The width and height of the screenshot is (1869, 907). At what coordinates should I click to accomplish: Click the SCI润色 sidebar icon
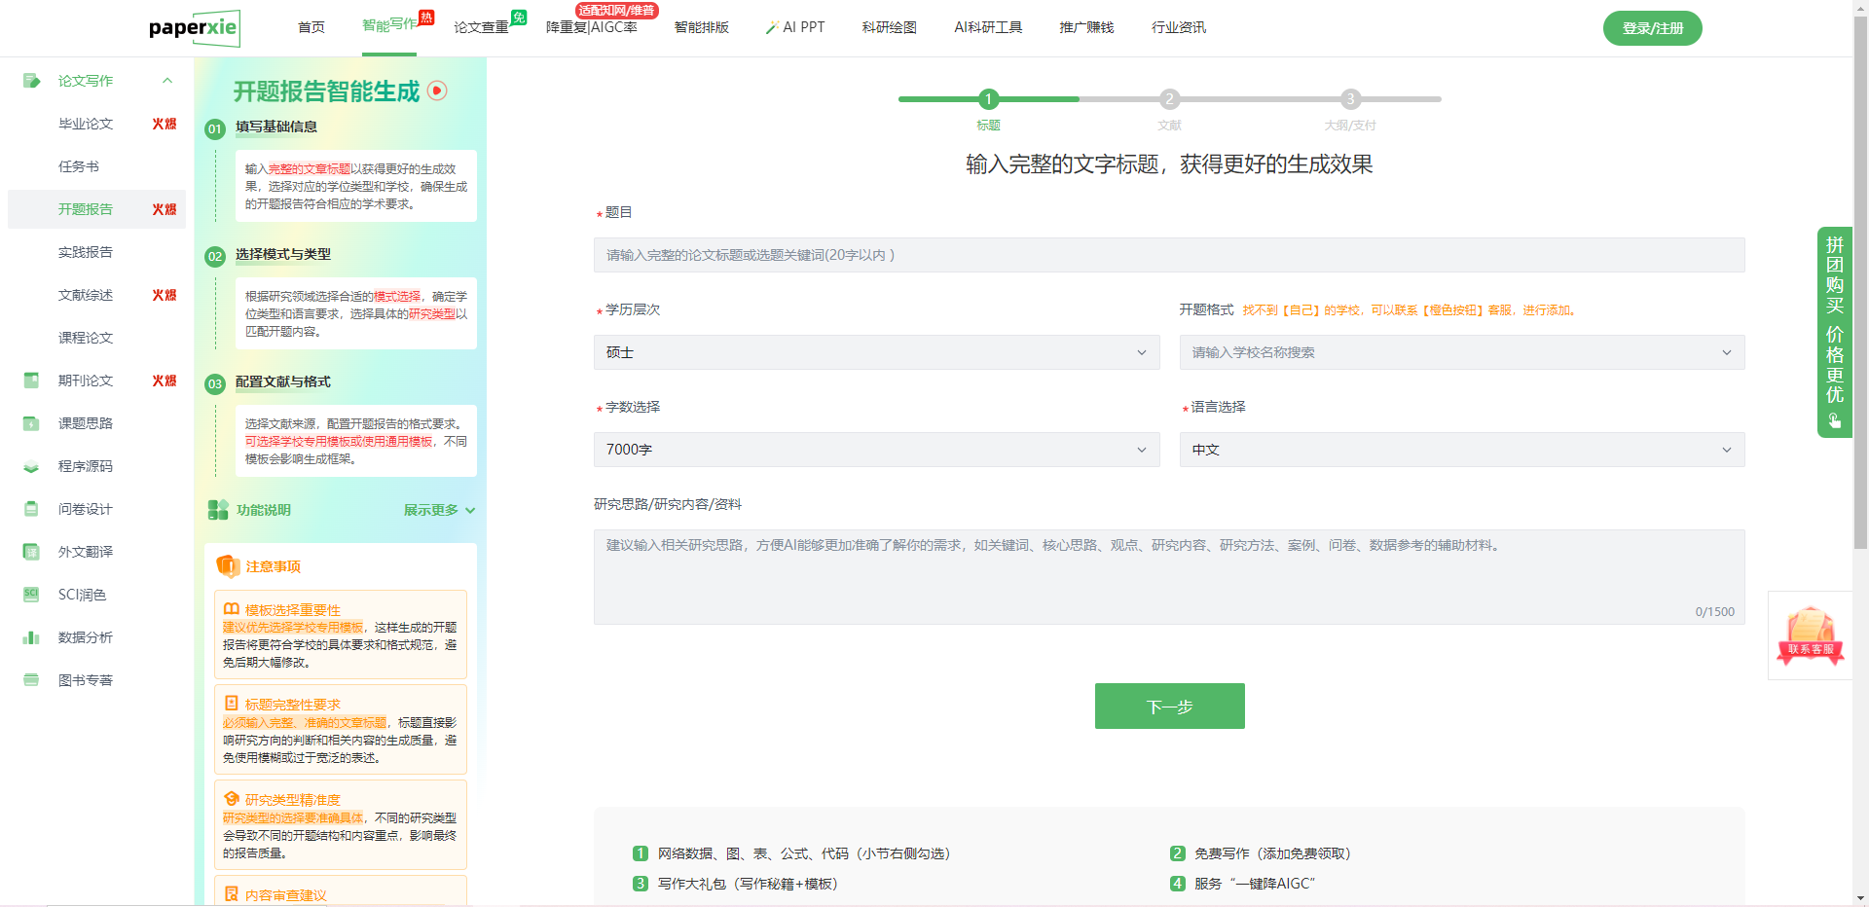point(30,595)
